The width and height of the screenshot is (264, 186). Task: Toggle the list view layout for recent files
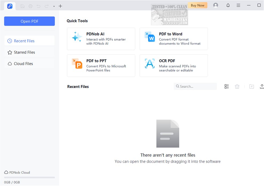point(227,86)
